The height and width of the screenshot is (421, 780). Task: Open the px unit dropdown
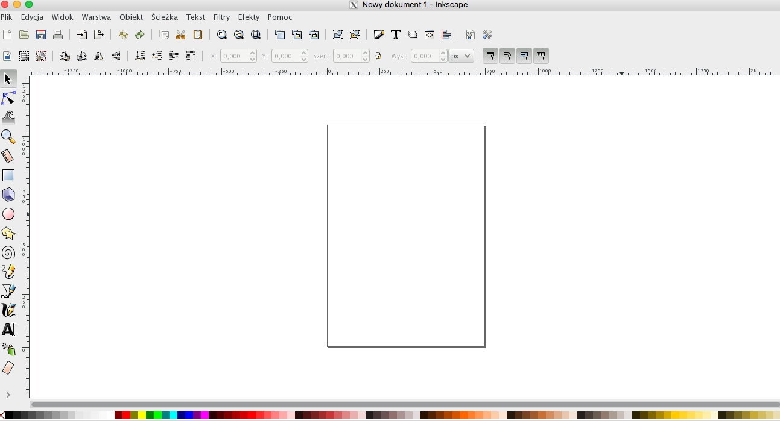(461, 56)
